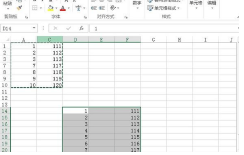244x155 pixels.
Task: Click the fill color bucket icon
Action: (x=51, y=8)
